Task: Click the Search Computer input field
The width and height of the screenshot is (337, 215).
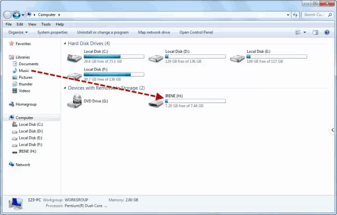Action: pos(313,15)
